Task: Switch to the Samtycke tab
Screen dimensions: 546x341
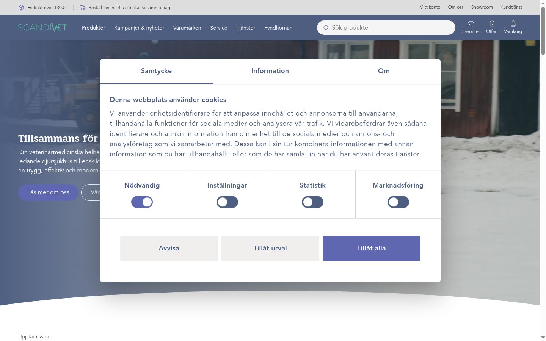Action: tap(156, 71)
